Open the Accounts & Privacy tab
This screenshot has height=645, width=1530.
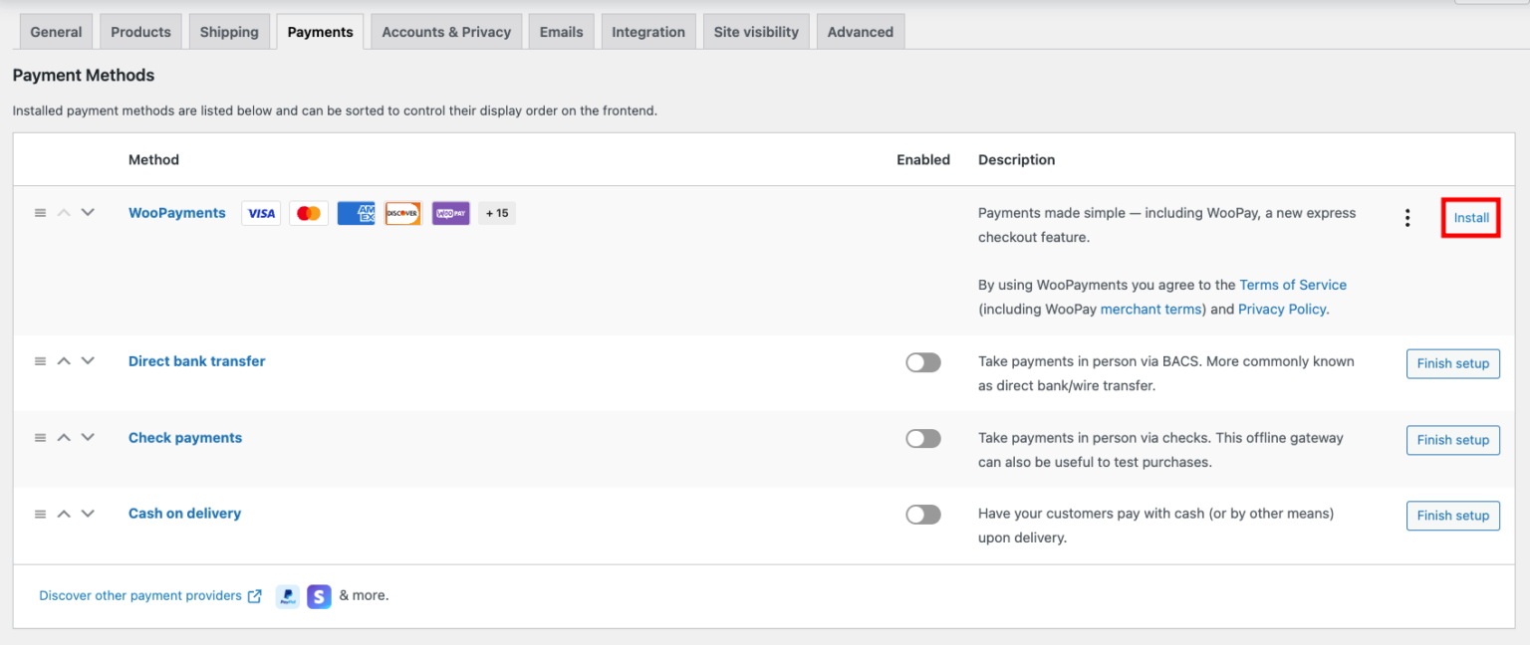coord(446,32)
